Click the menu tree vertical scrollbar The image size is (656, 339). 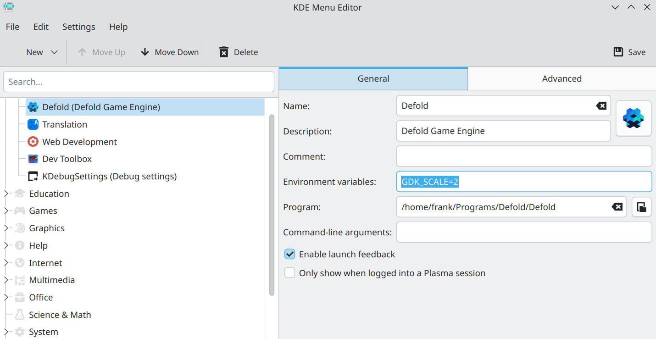pyautogui.click(x=272, y=204)
